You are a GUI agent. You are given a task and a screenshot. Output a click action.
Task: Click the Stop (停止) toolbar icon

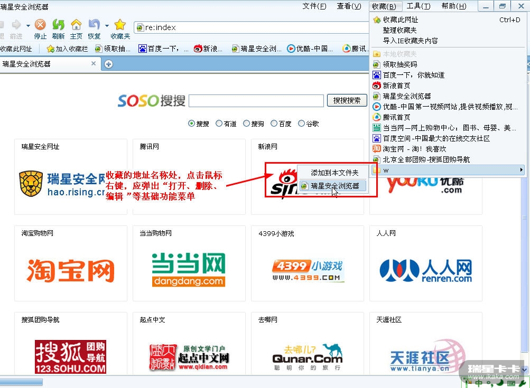click(40, 25)
